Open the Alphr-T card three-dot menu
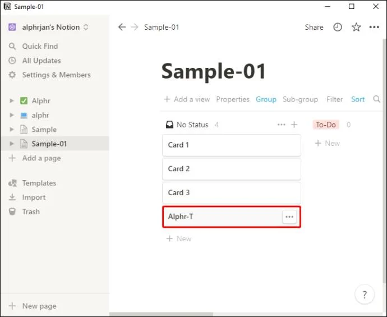 (x=289, y=217)
